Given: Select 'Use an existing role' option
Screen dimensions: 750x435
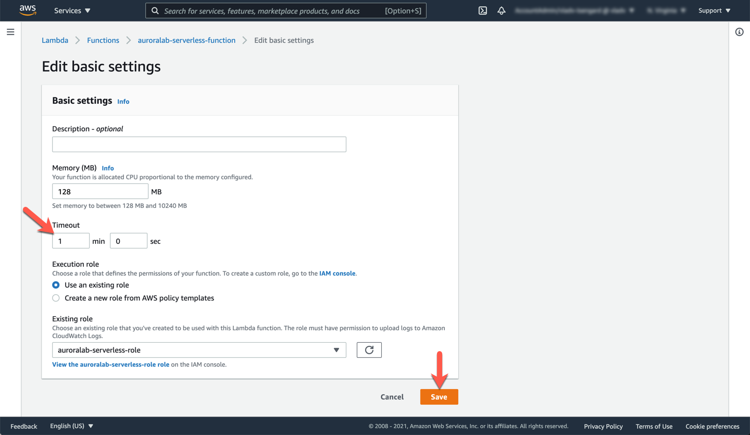Looking at the screenshot, I should (56, 285).
